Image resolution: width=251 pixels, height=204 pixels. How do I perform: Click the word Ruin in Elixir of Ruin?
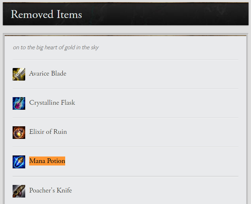(60, 132)
